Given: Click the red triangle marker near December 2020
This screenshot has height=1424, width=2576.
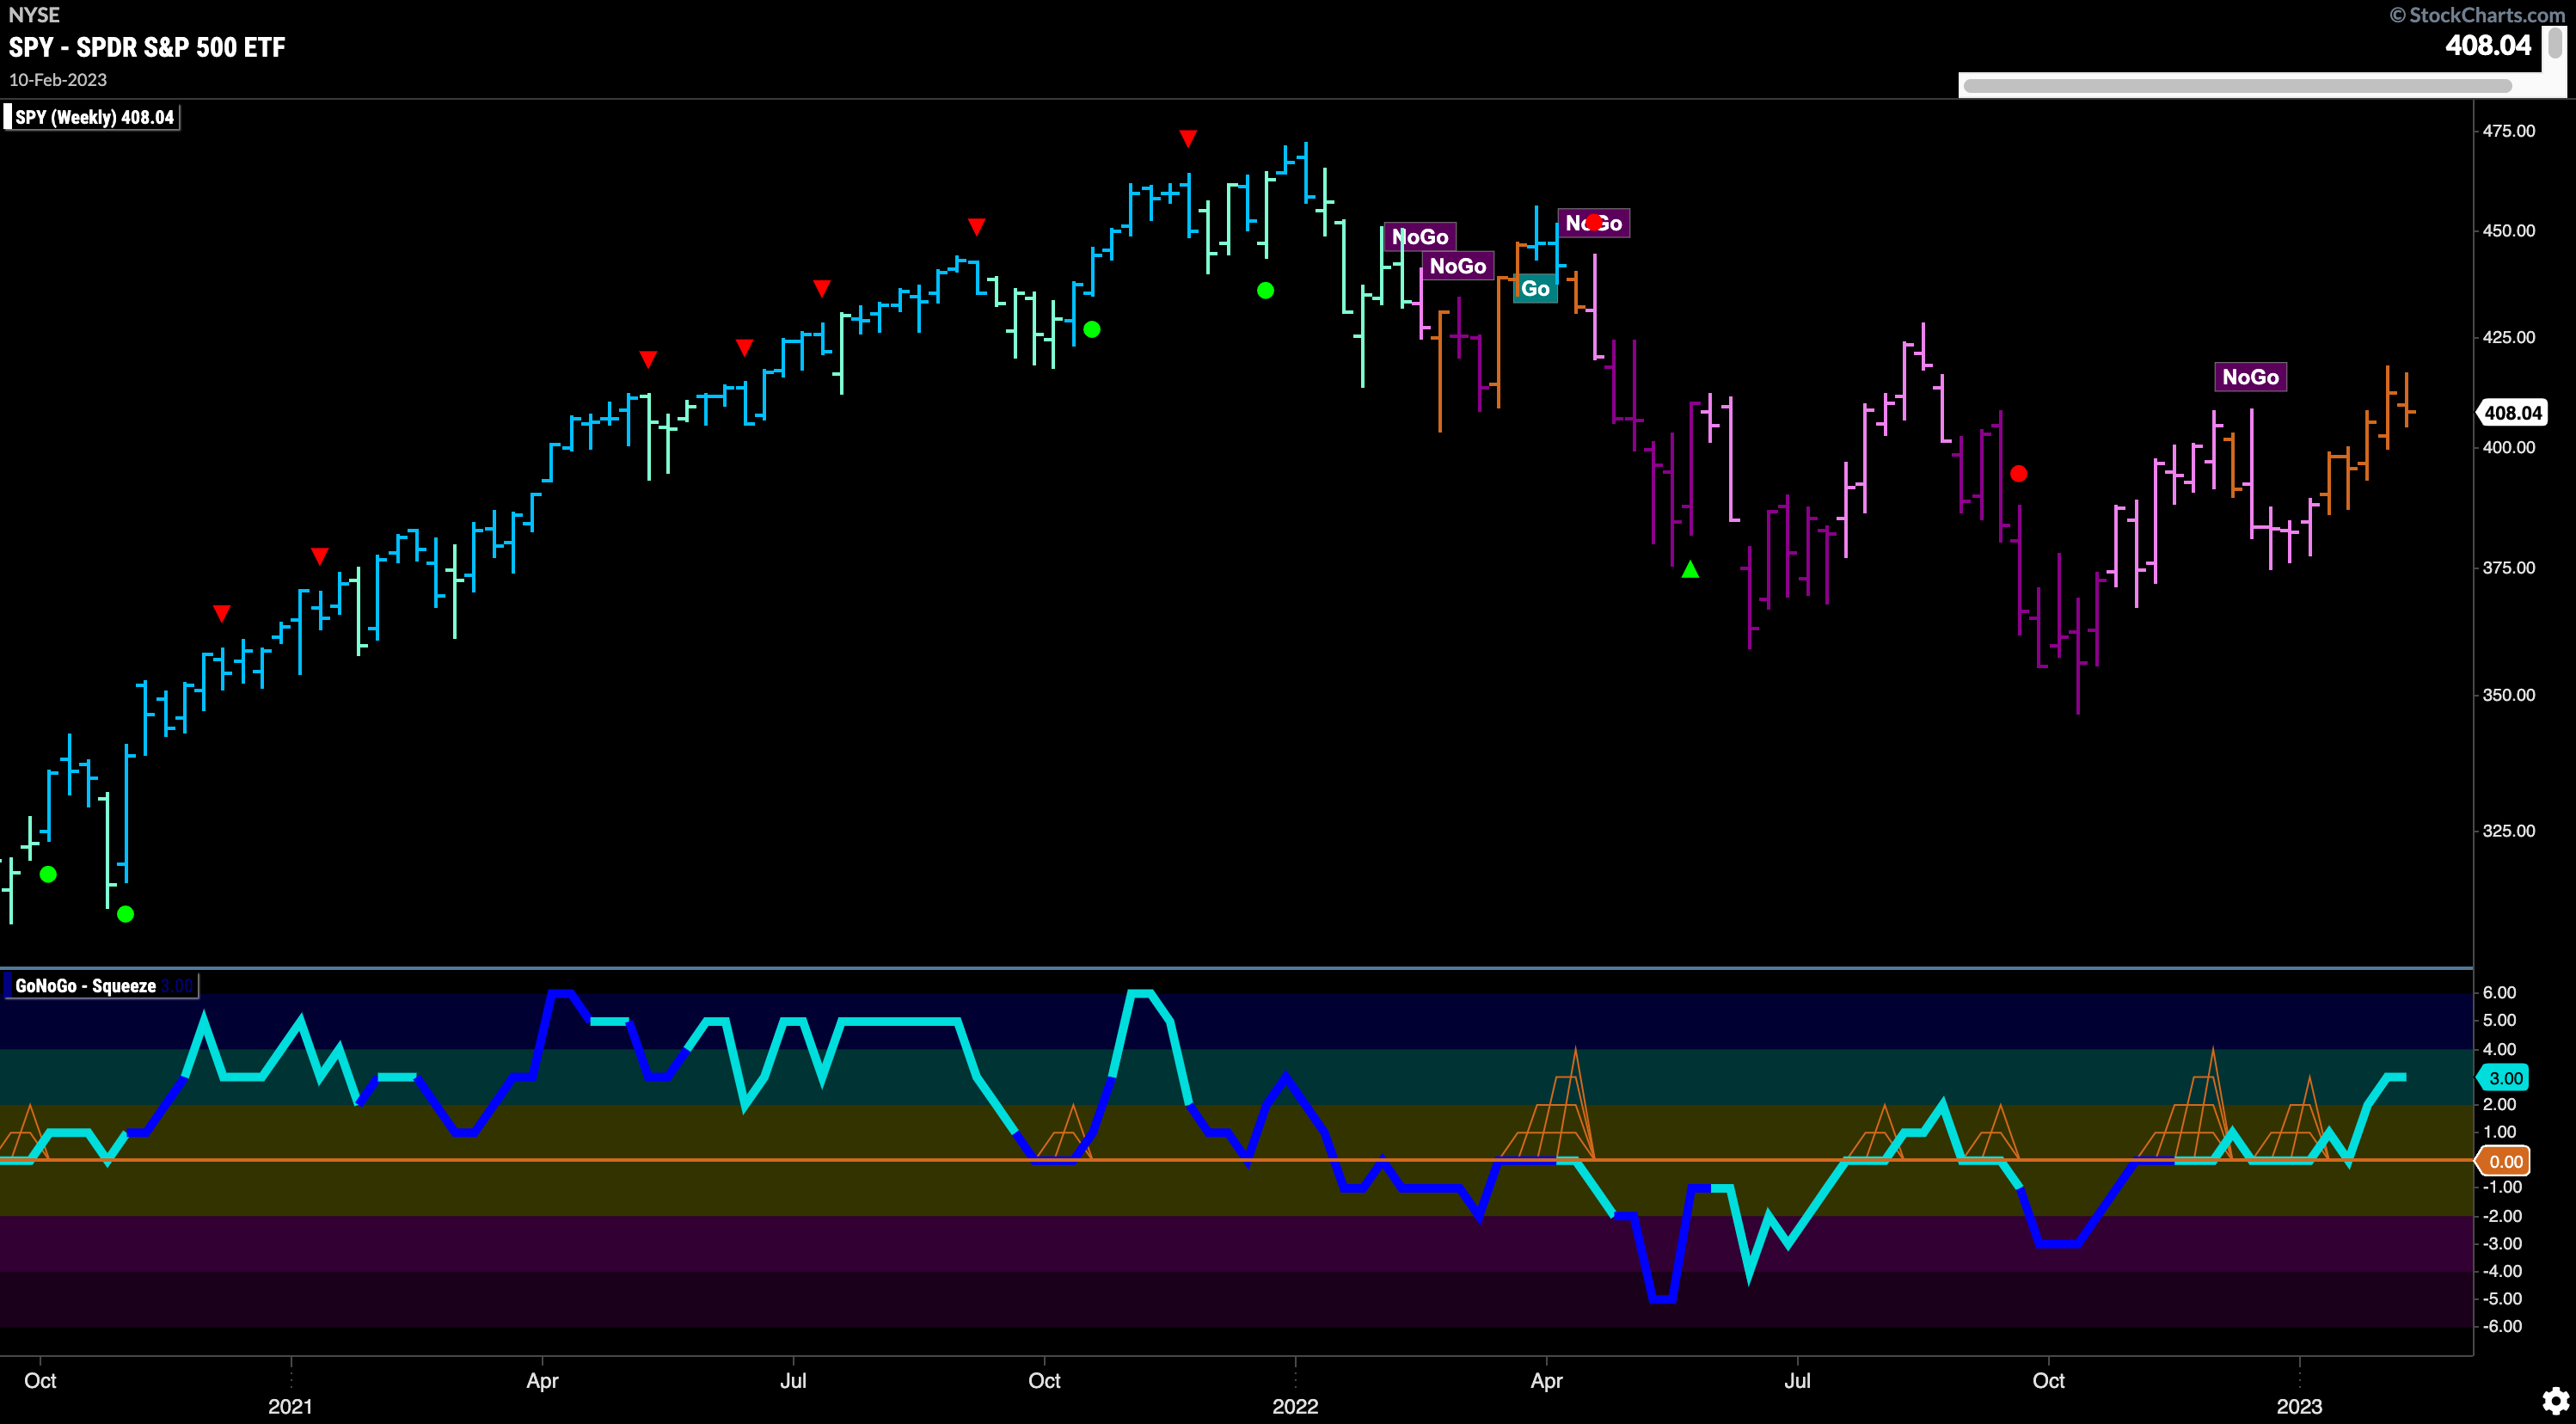Looking at the screenshot, I should 222,613.
